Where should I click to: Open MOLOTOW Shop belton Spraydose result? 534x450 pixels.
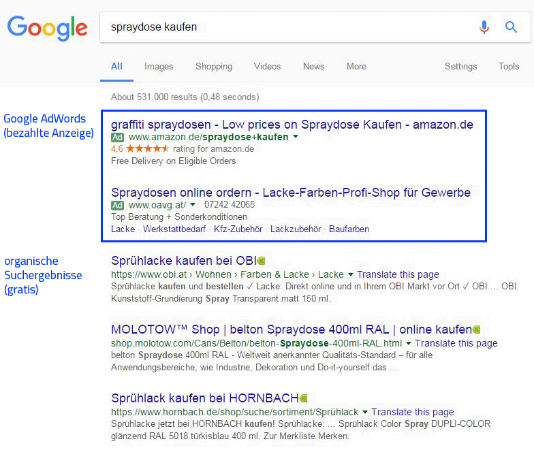coord(292,330)
